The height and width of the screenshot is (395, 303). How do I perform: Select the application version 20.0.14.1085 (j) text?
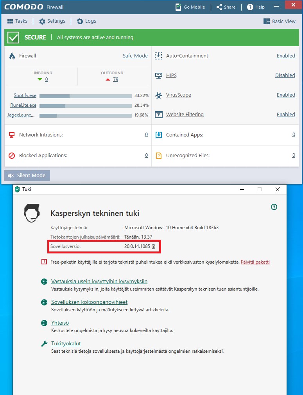(x=140, y=246)
